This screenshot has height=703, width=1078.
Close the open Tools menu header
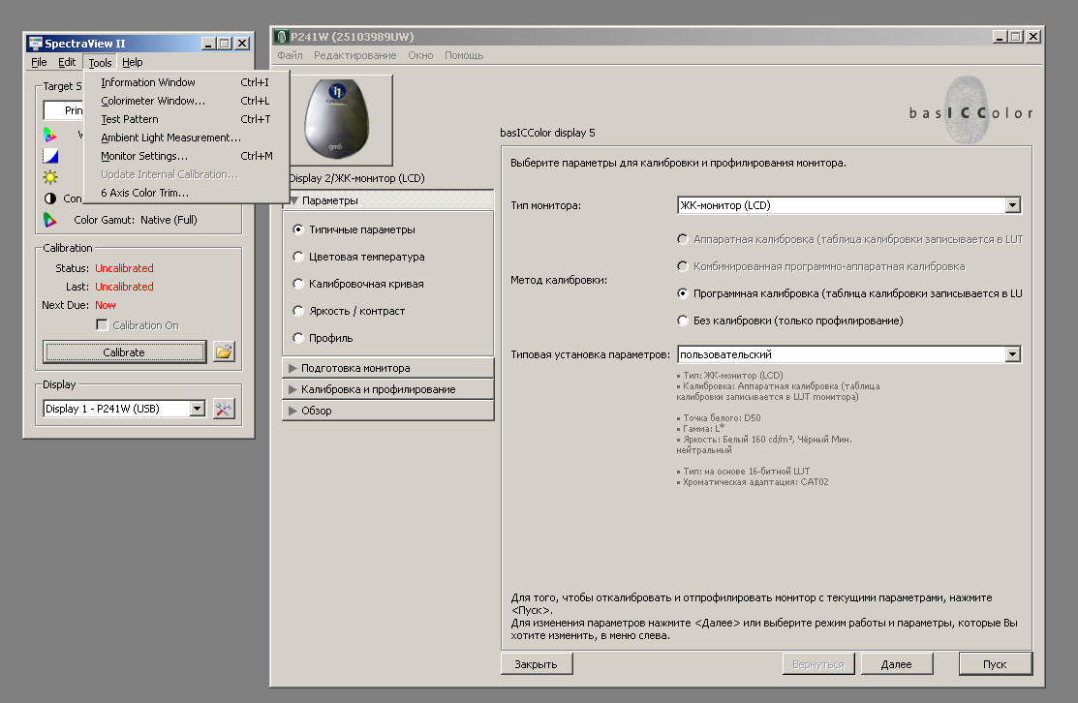coord(100,63)
